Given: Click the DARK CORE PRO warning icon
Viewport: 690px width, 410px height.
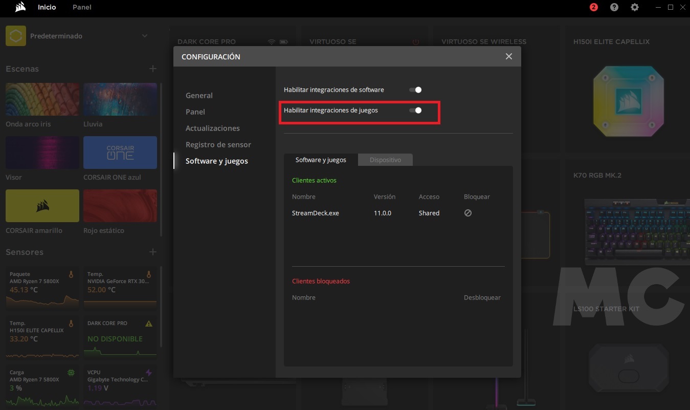Looking at the screenshot, I should click(x=149, y=323).
